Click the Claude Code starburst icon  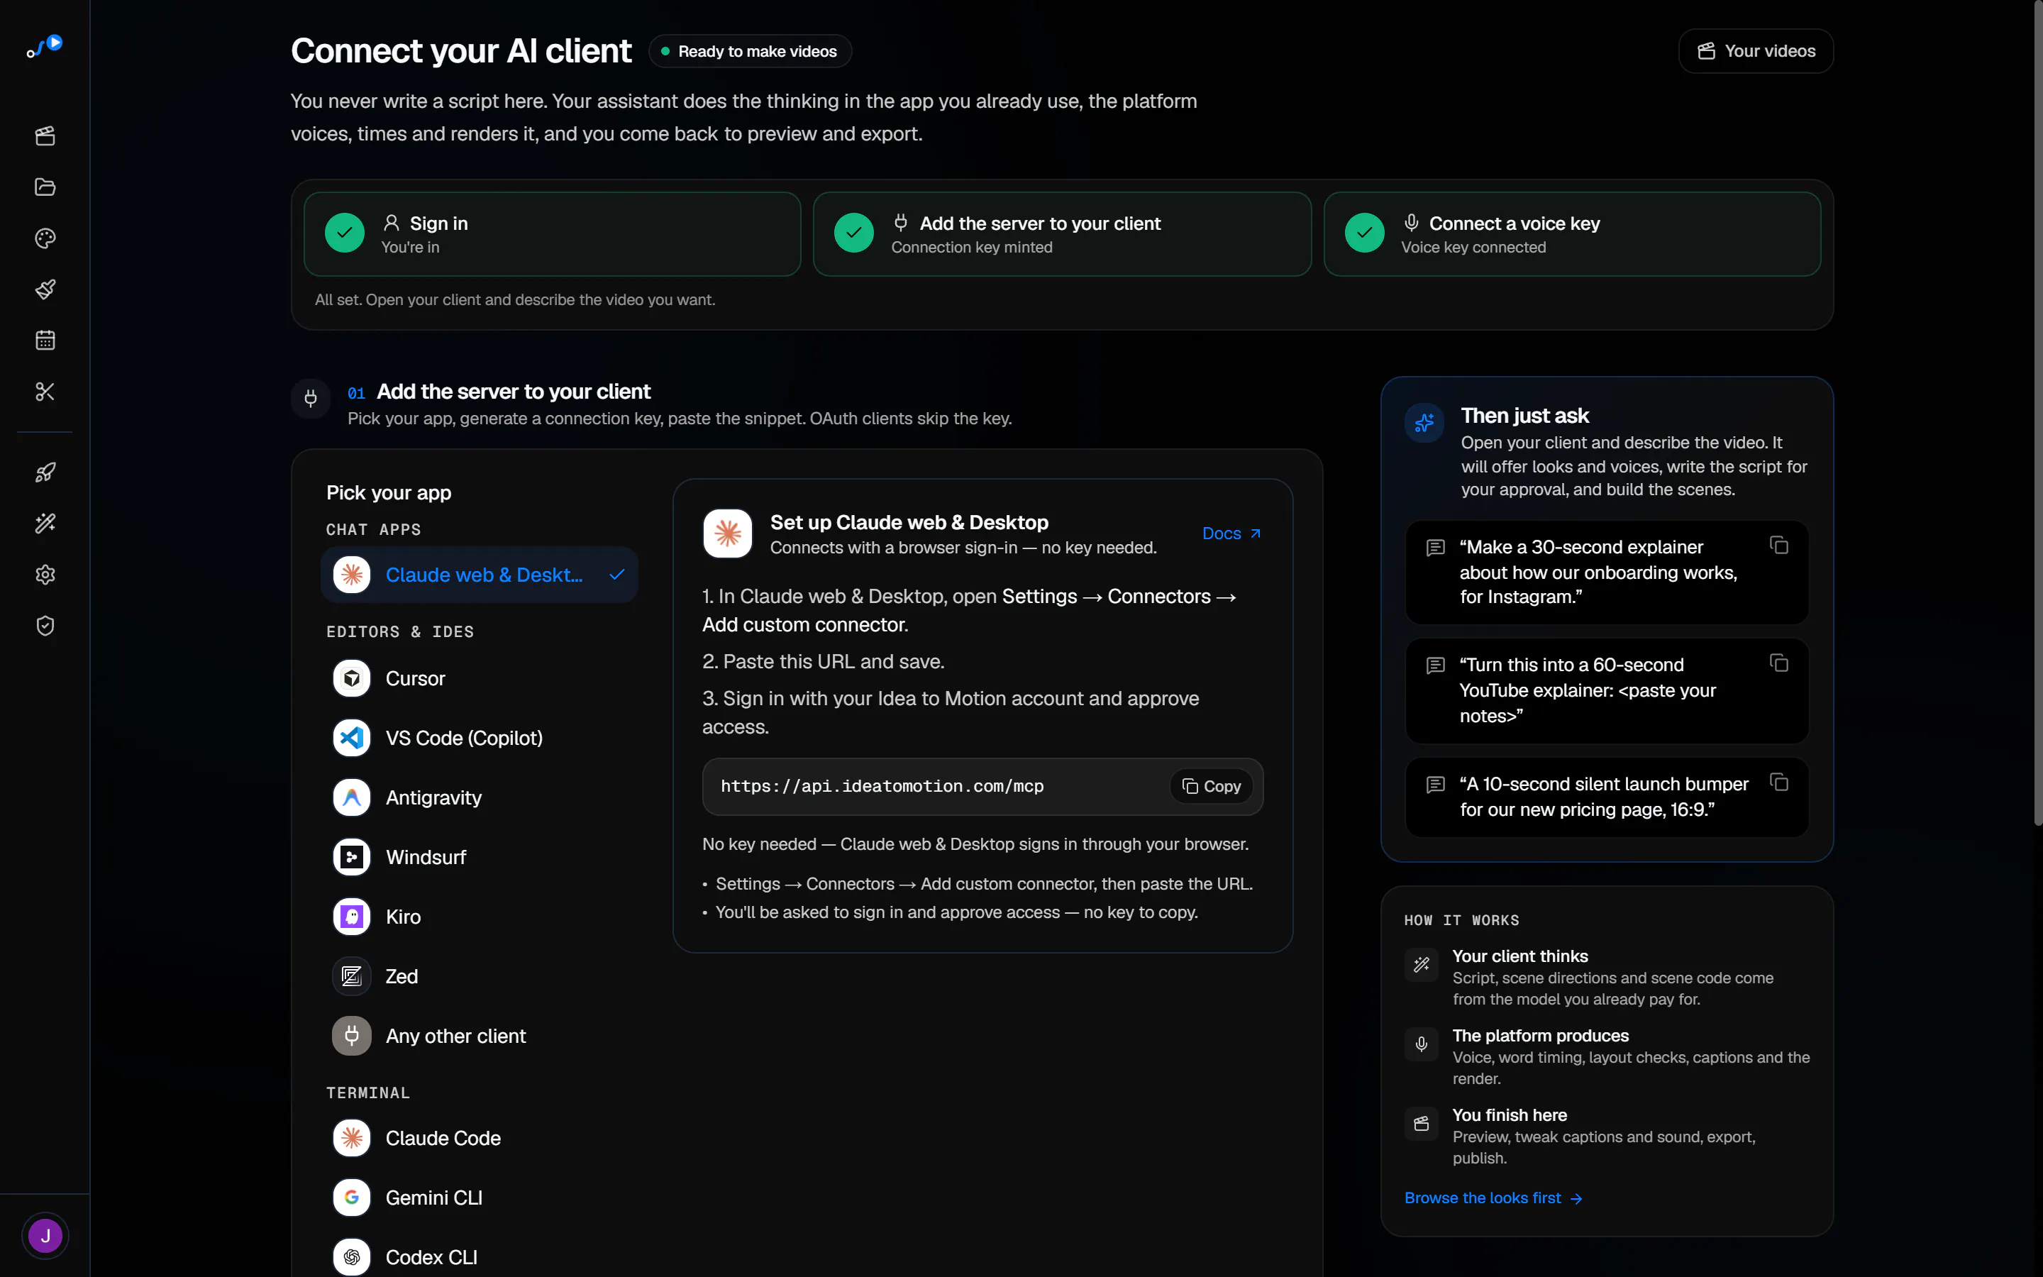pyautogui.click(x=352, y=1138)
